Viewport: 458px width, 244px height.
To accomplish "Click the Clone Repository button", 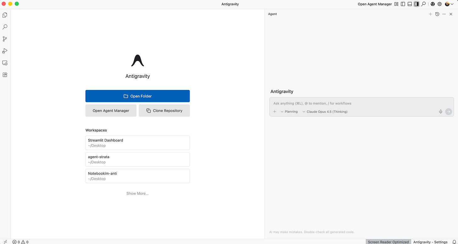I will (164, 111).
